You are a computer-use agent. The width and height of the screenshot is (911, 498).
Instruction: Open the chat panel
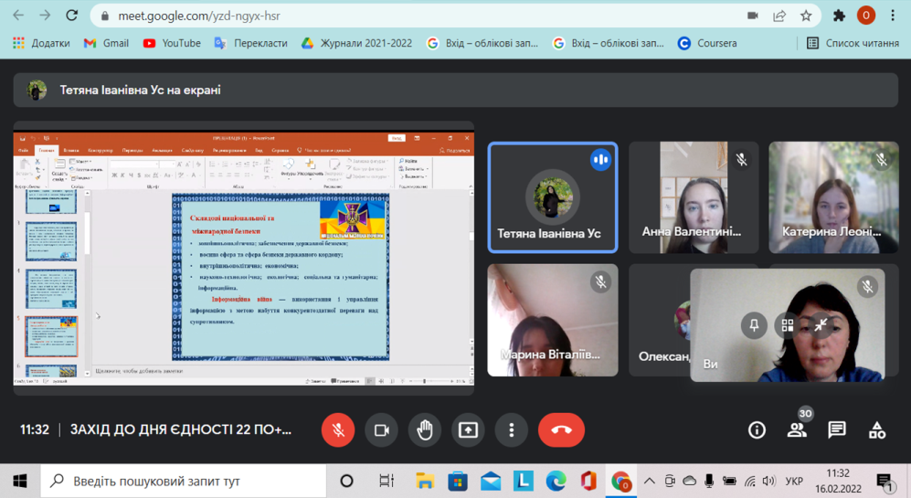837,430
